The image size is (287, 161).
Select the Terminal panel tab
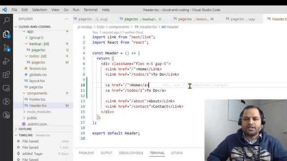[x=157, y=153]
